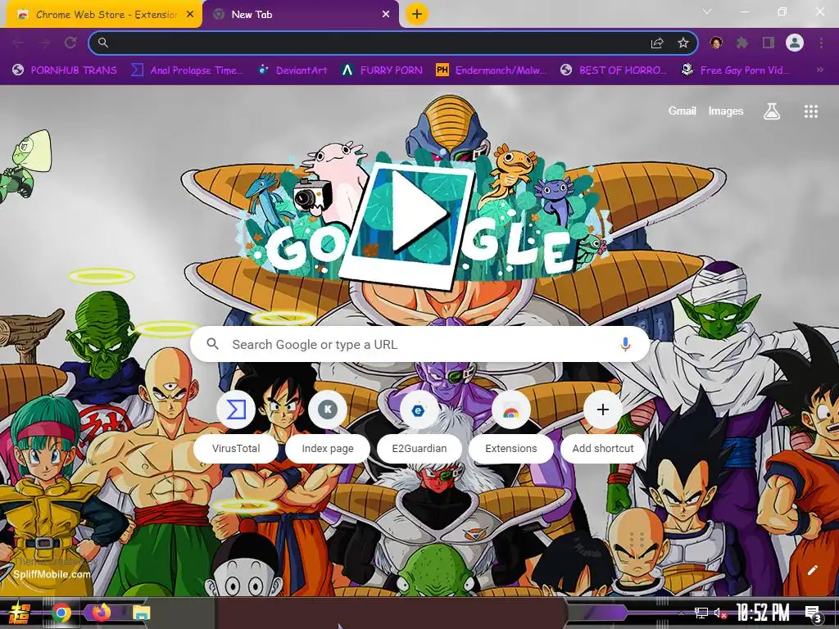Click the SpliffMobile.com theme credit
Viewport: 839px width, 629px height.
pyautogui.click(x=52, y=574)
